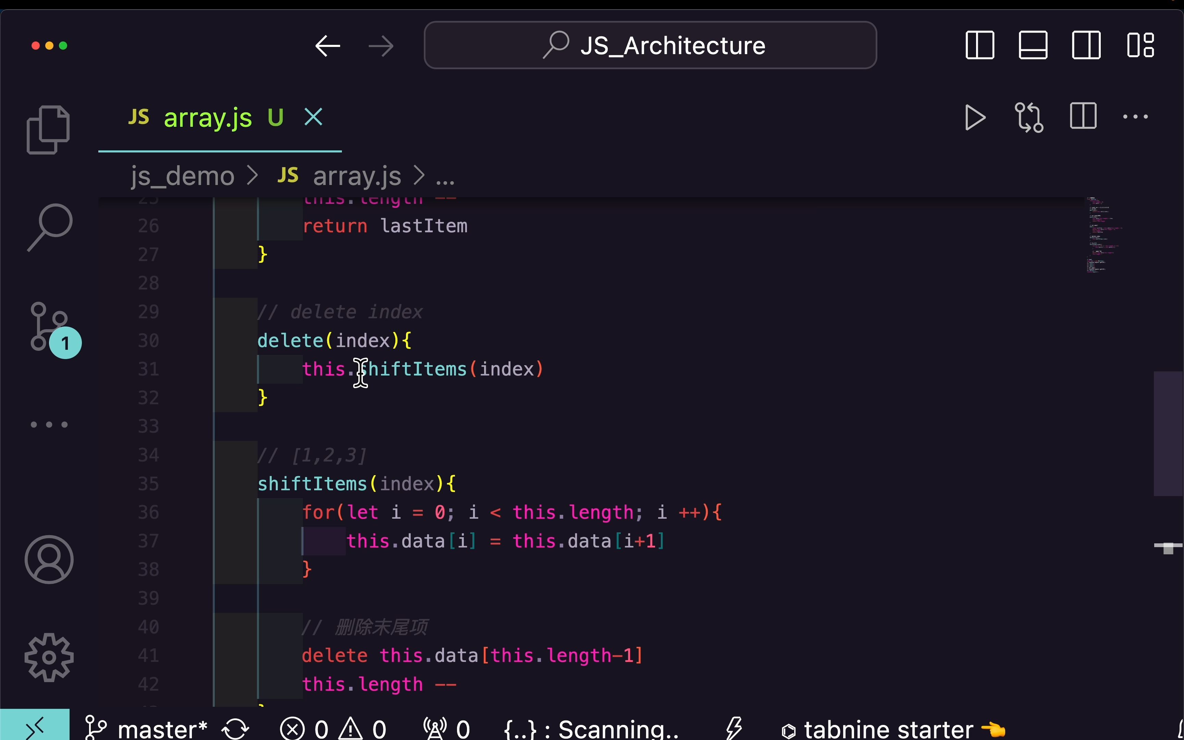The height and width of the screenshot is (740, 1184).
Task: Click the Scanning.. status bar item
Action: pyautogui.click(x=592, y=729)
